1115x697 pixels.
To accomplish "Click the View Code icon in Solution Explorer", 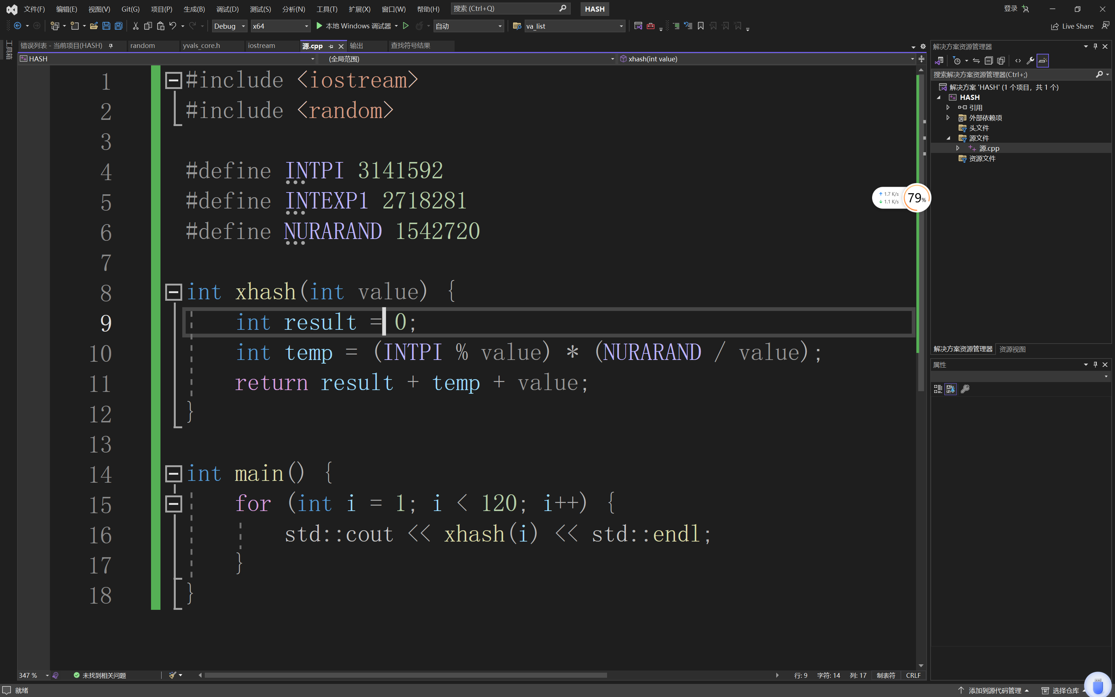I will 1018,60.
